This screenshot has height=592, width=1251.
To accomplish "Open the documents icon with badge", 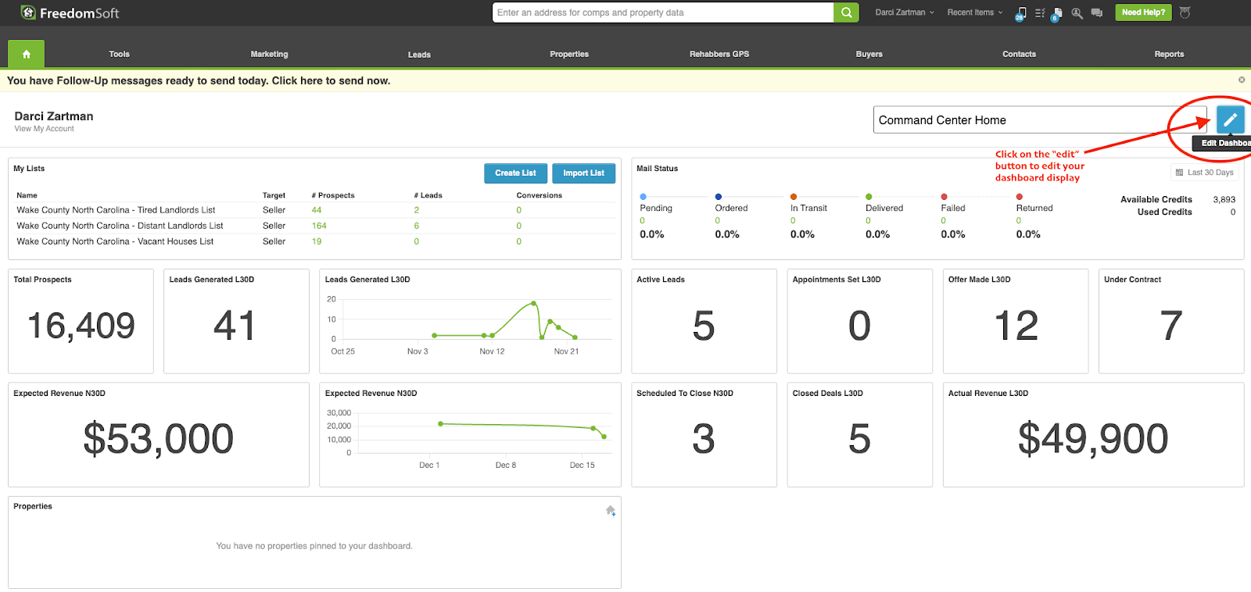I will pyautogui.click(x=1057, y=13).
